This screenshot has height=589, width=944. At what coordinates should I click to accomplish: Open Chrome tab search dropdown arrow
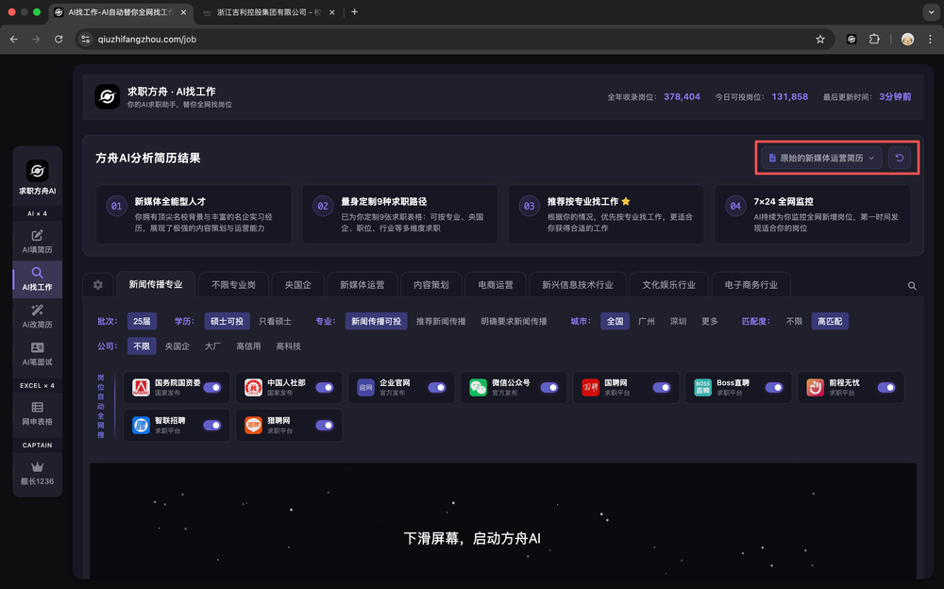(928, 12)
